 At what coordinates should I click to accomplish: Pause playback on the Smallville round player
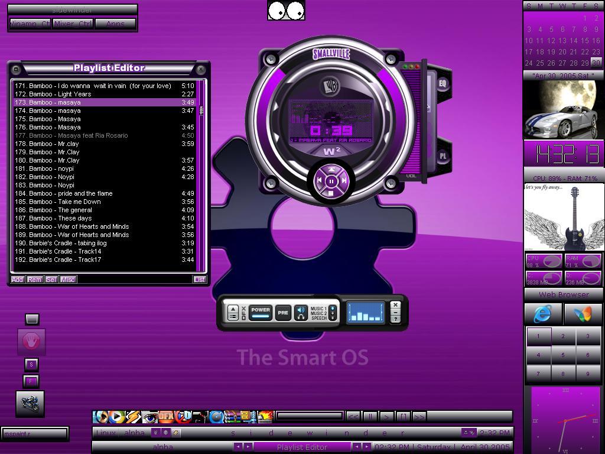tap(331, 181)
